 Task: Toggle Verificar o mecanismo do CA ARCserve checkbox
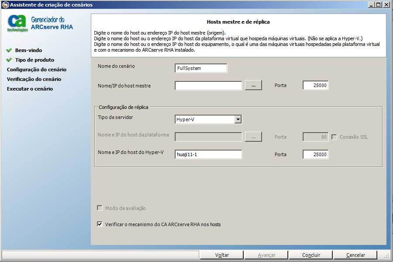(100, 224)
